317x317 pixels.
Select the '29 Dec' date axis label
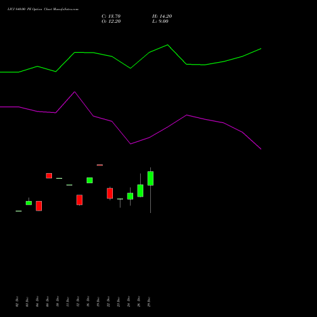149,302
